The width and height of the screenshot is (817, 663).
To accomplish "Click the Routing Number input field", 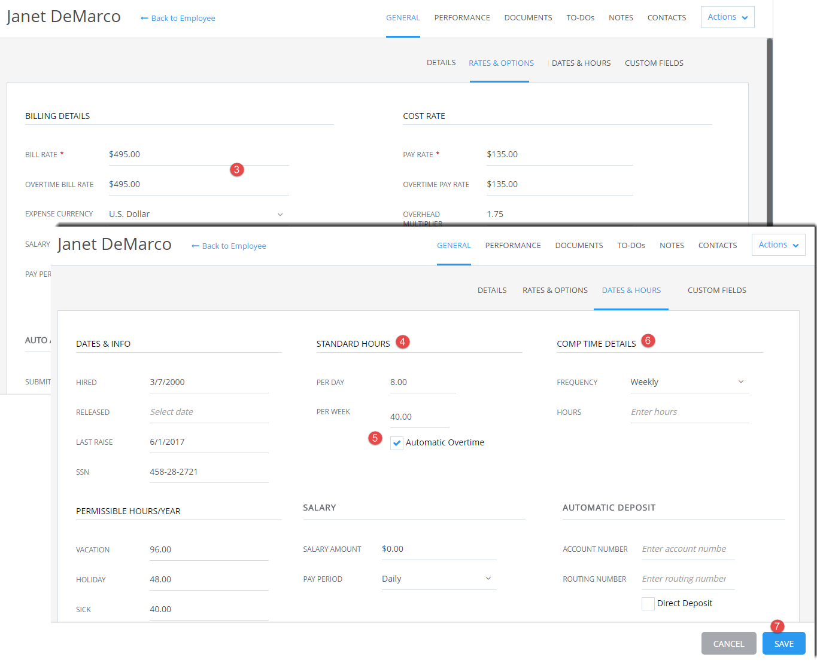I will pyautogui.click(x=688, y=579).
